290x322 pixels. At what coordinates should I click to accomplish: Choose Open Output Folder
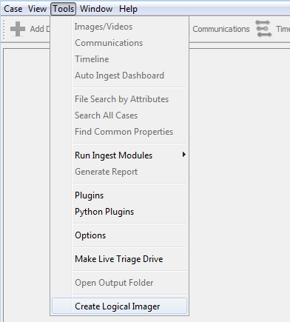(120, 283)
